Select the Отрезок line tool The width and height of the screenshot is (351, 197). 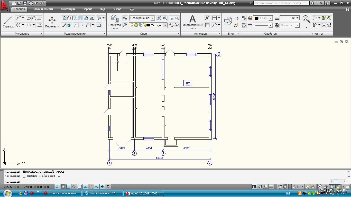coord(8,22)
